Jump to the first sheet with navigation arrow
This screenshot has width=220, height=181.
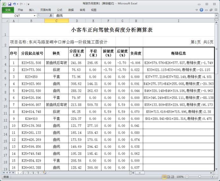(3, 173)
